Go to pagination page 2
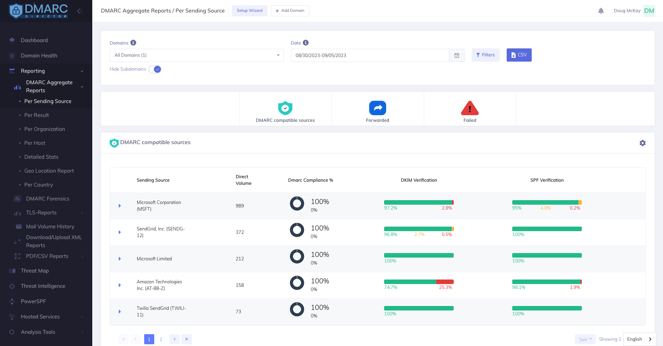The width and height of the screenshot is (663, 346). point(161,339)
